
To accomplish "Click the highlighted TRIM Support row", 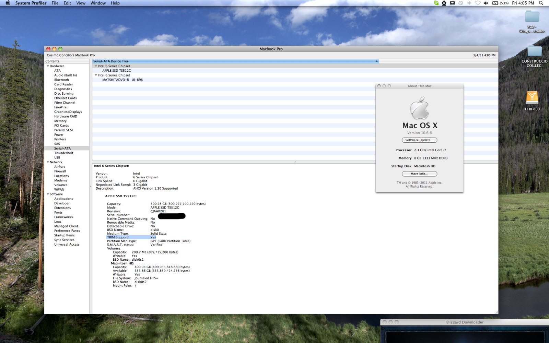I will pos(131,237).
